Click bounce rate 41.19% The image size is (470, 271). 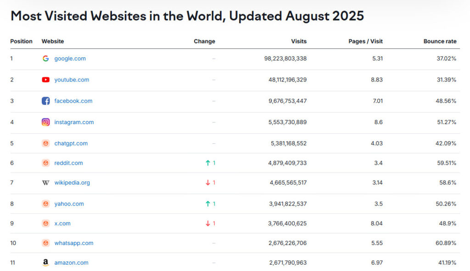447,263
